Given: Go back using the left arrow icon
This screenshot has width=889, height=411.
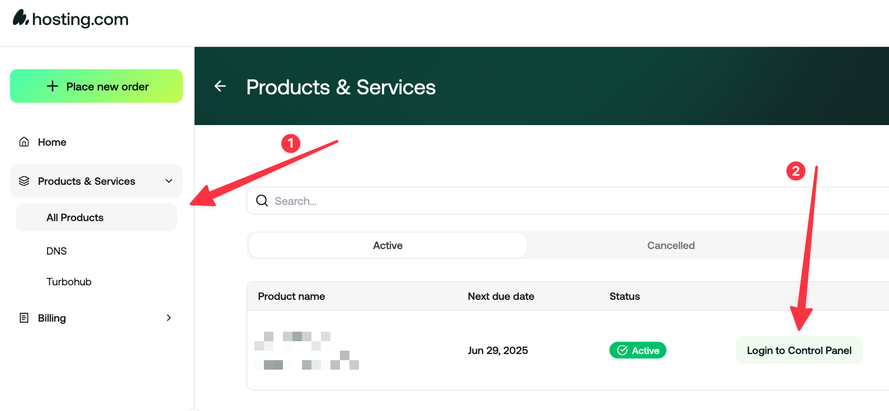Looking at the screenshot, I should [x=220, y=86].
